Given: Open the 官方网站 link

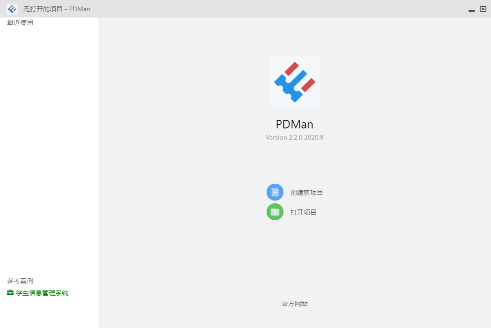Looking at the screenshot, I should (x=295, y=304).
